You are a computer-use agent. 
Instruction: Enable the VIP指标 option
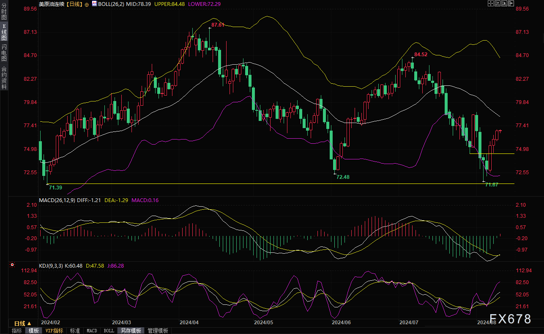click(54, 331)
